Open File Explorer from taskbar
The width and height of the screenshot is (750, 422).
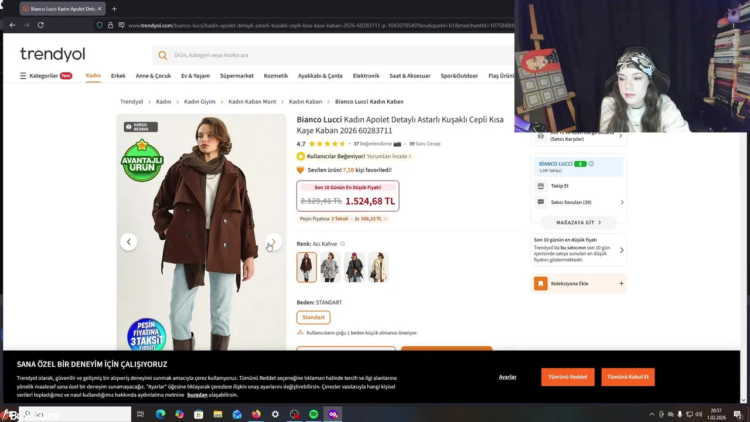[218, 414]
